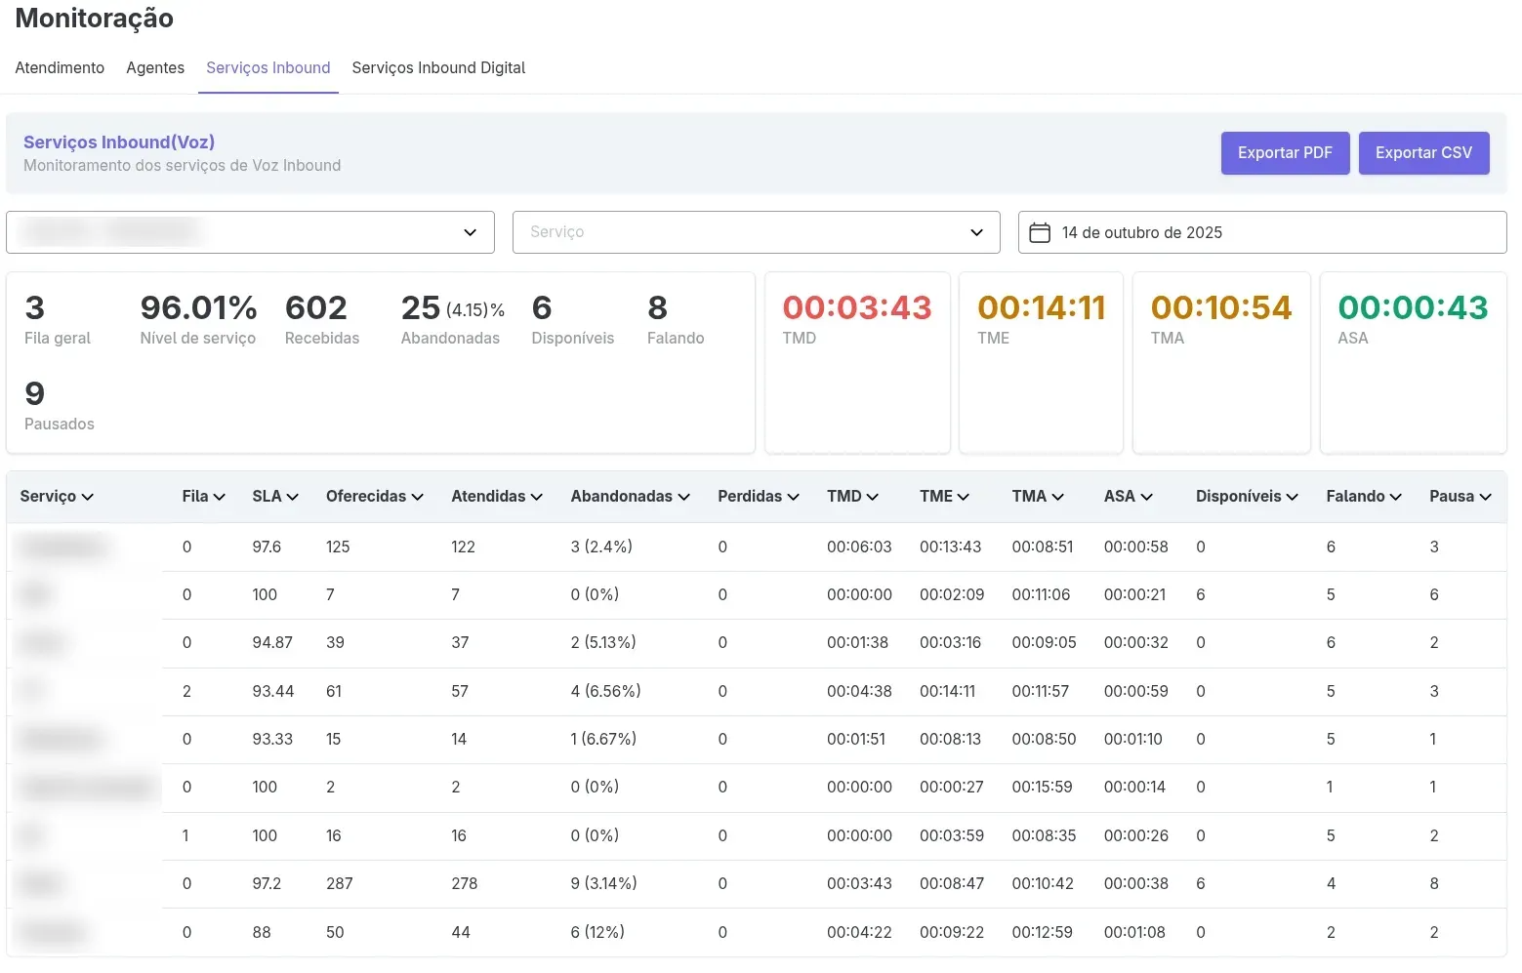Image resolution: width=1522 pixels, height=973 pixels.
Task: Click the Exportar PDF button
Action: (x=1285, y=153)
